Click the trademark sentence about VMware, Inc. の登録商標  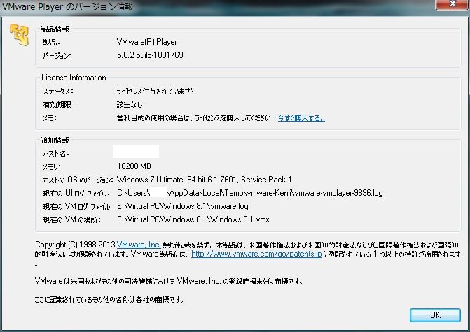pyautogui.click(x=169, y=281)
